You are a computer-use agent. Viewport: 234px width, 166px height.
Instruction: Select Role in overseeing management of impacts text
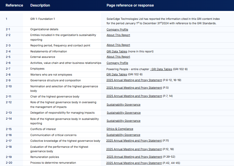(63, 104)
